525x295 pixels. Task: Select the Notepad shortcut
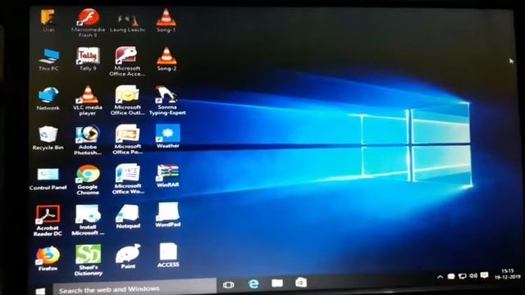pos(128,216)
